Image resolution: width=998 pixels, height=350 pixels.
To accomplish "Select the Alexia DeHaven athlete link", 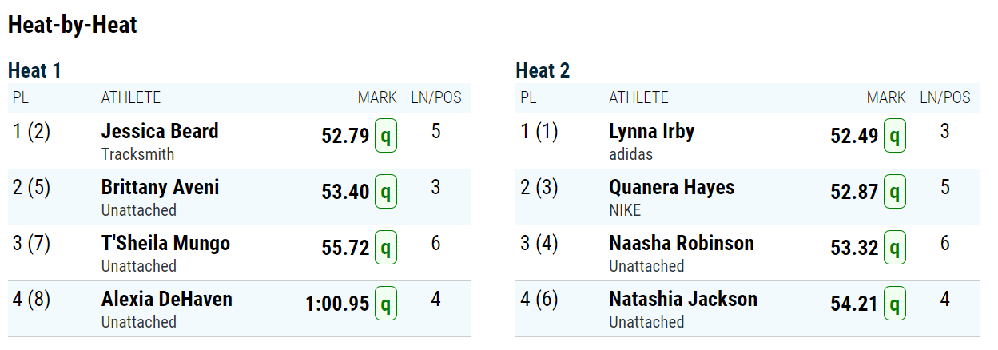I will point(167,300).
